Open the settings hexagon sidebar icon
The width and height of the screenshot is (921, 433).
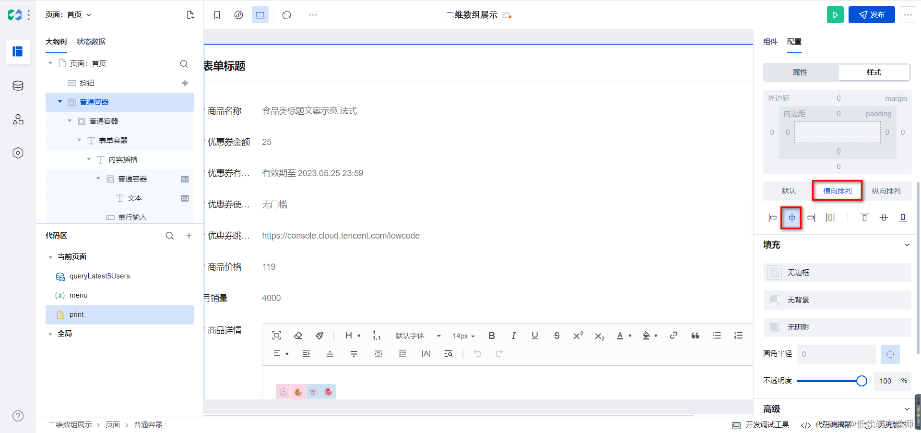(18, 153)
